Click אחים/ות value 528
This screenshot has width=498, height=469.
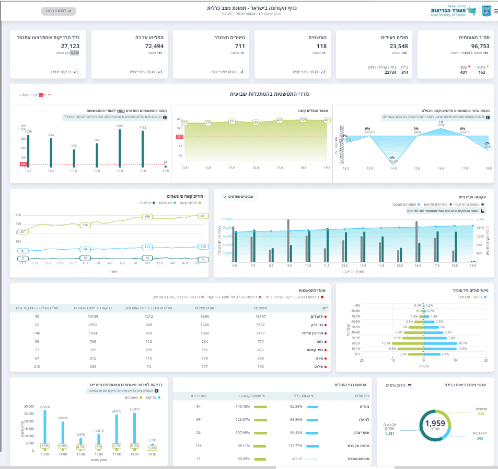pyautogui.click(x=481, y=414)
